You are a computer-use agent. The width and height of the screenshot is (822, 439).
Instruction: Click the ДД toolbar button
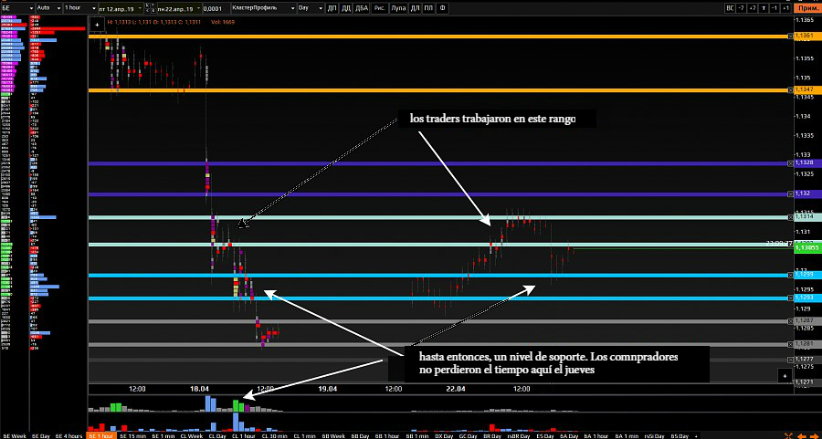tap(346, 7)
